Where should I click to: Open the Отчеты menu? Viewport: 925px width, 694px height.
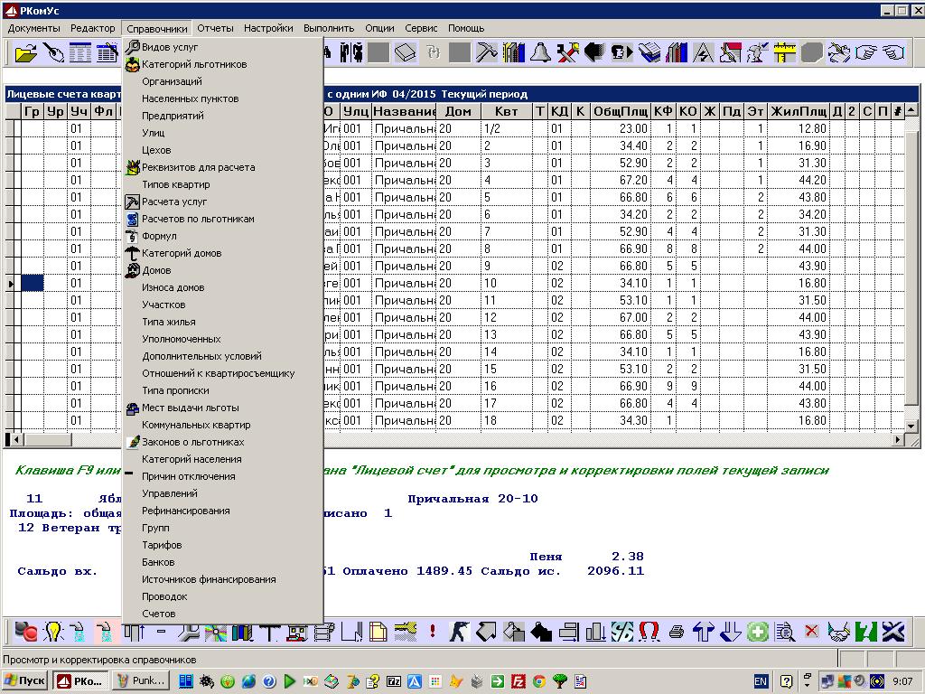(x=215, y=28)
